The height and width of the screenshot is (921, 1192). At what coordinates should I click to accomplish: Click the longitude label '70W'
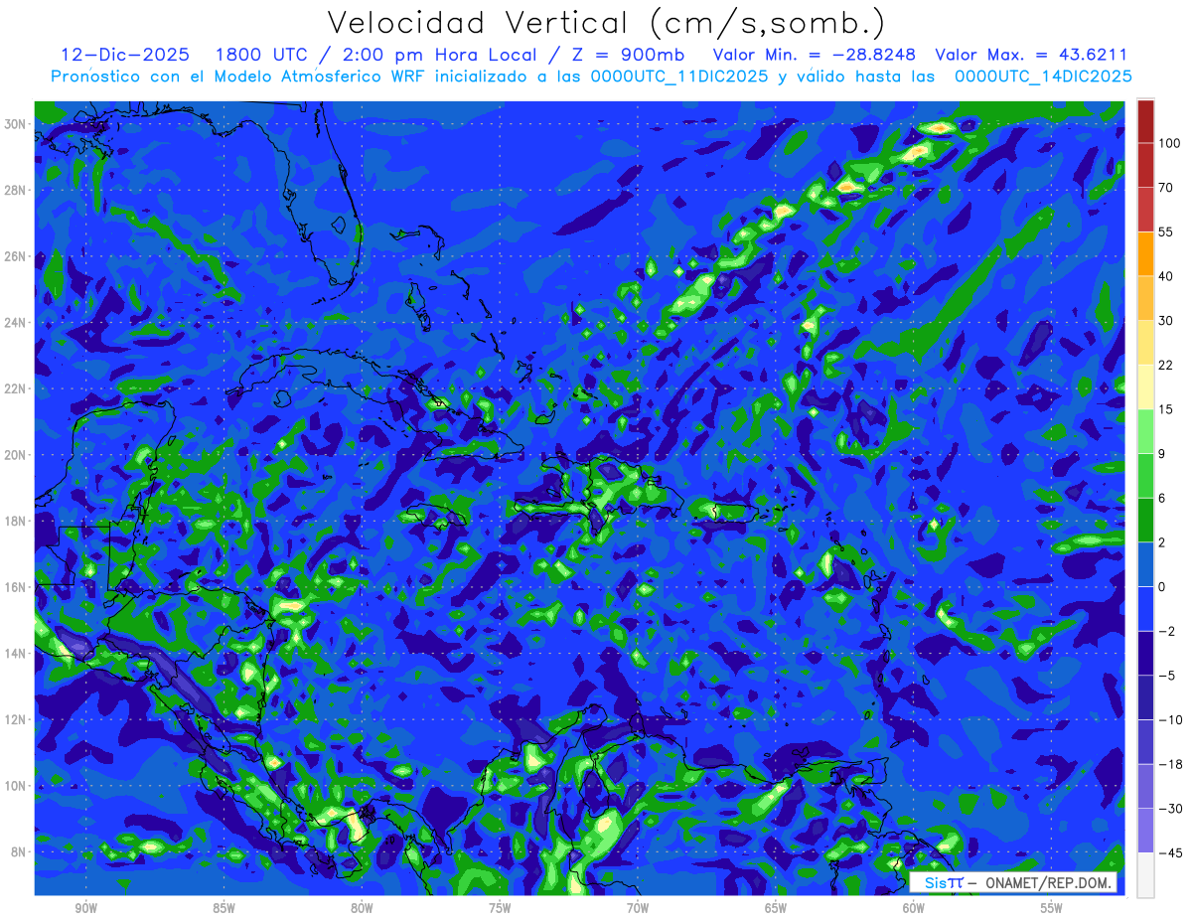coord(638,908)
